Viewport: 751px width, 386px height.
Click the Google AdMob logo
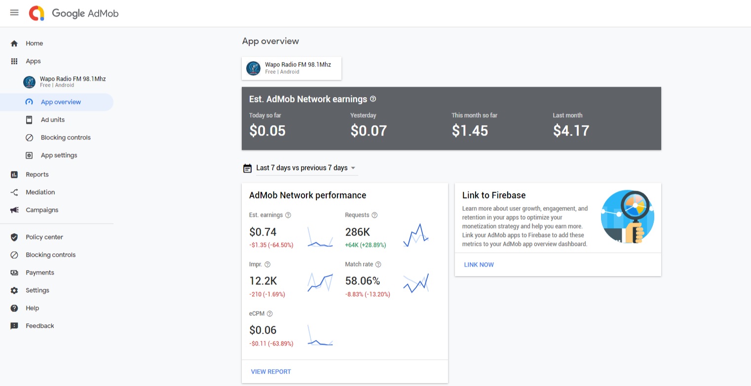coord(74,13)
